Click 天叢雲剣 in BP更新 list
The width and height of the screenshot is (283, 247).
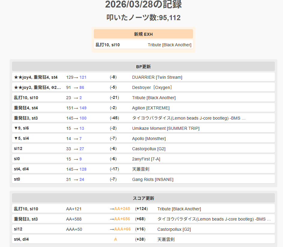[141, 169]
